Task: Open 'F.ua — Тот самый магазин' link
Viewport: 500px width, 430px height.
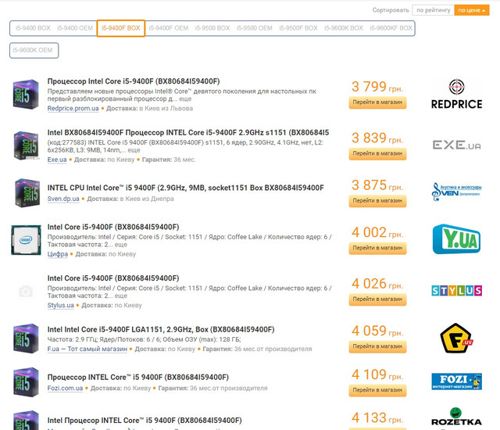Action: pyautogui.click(x=87, y=349)
